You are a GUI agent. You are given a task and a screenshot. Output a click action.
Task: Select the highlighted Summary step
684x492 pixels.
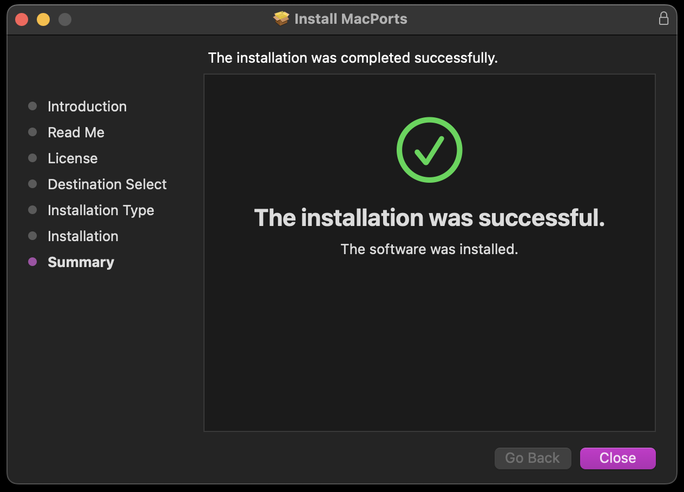81,262
